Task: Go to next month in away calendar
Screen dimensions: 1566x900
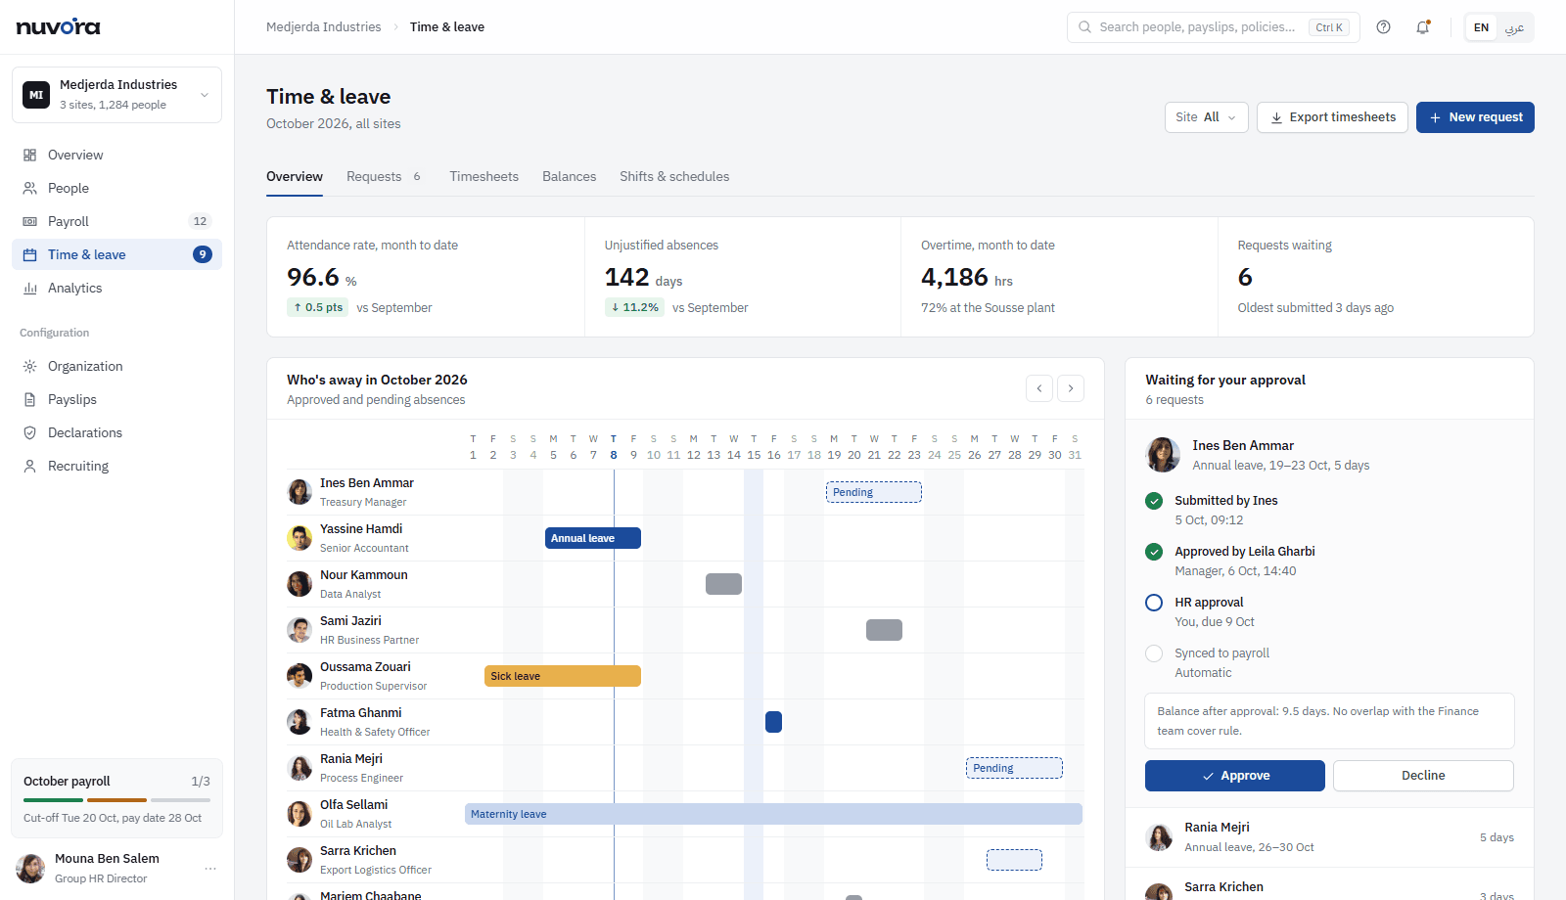Action: (1071, 388)
